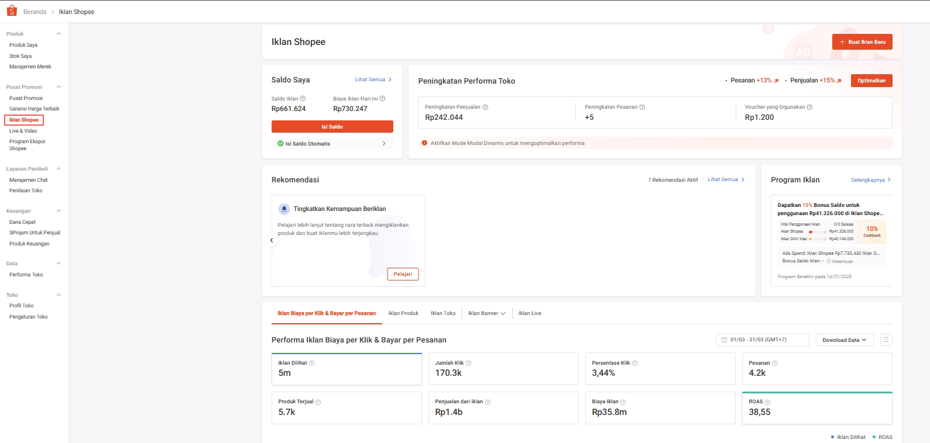Toggle the Iklan Dilihat metric card
This screenshot has height=443, width=930.
pos(346,369)
